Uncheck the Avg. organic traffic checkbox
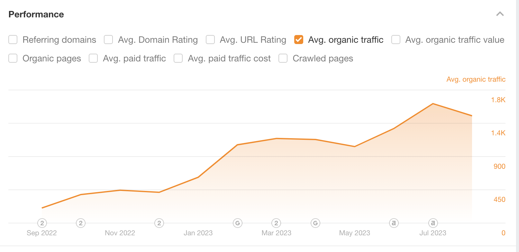Screen dimensions: 519x252 299,40
